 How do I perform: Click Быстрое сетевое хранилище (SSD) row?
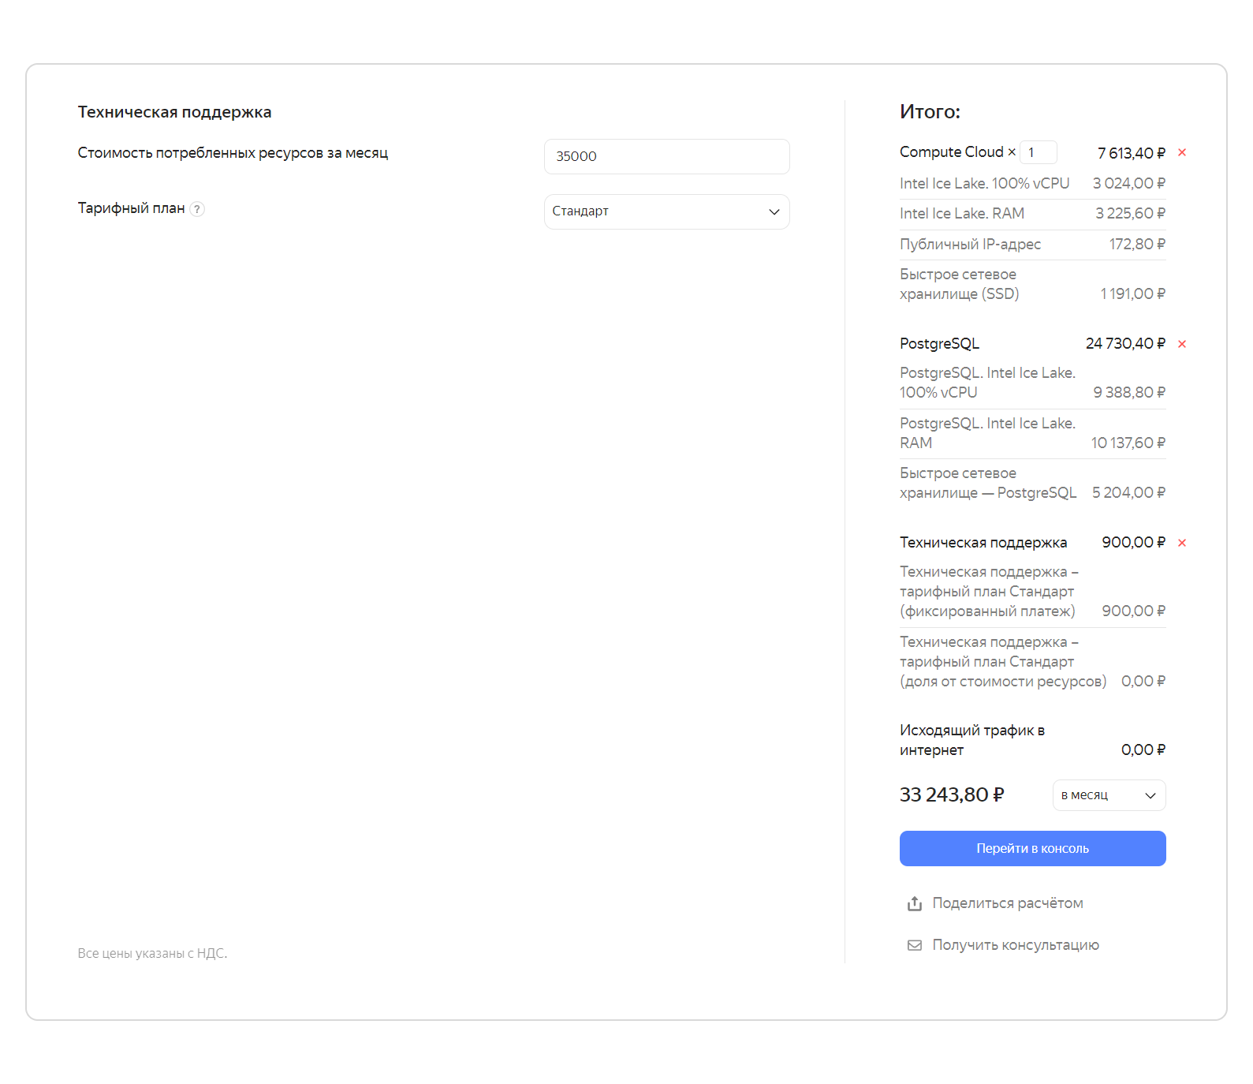[1032, 284]
